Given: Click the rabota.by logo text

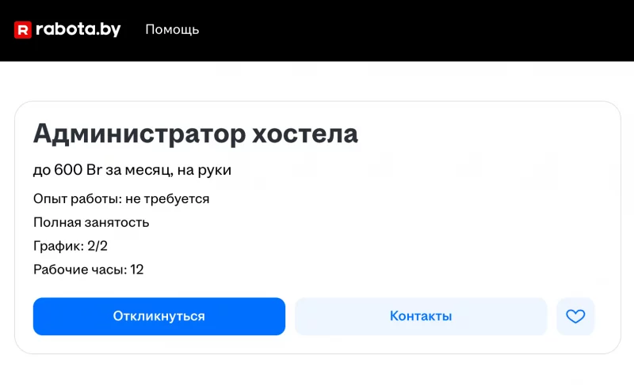Looking at the screenshot, I should [x=78, y=30].
